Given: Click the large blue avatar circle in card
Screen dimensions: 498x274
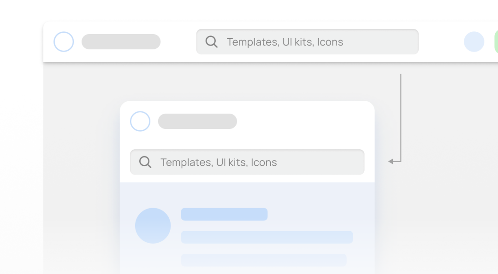Looking at the screenshot, I should click(153, 226).
